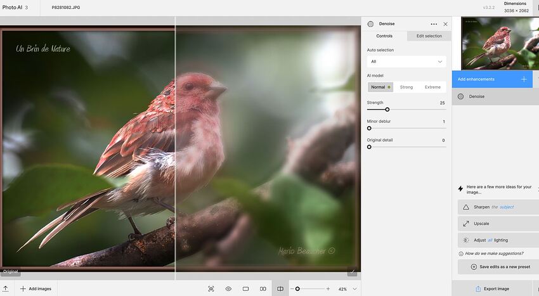Image resolution: width=539 pixels, height=296 pixels.
Task: Select the single image view icon
Action: pos(245,288)
